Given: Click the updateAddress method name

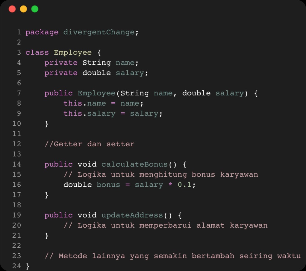Looking at the screenshot, I should tap(132, 215).
